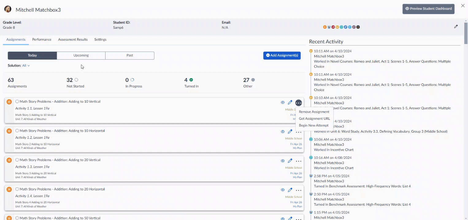Select Remove Assignment from the menu
The image size is (468, 220).
(x=314, y=112)
